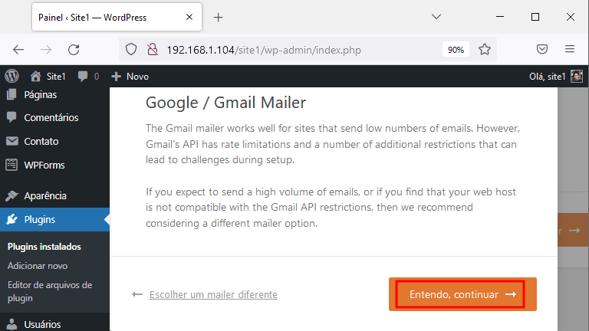Open a new browser tab

click(x=219, y=18)
